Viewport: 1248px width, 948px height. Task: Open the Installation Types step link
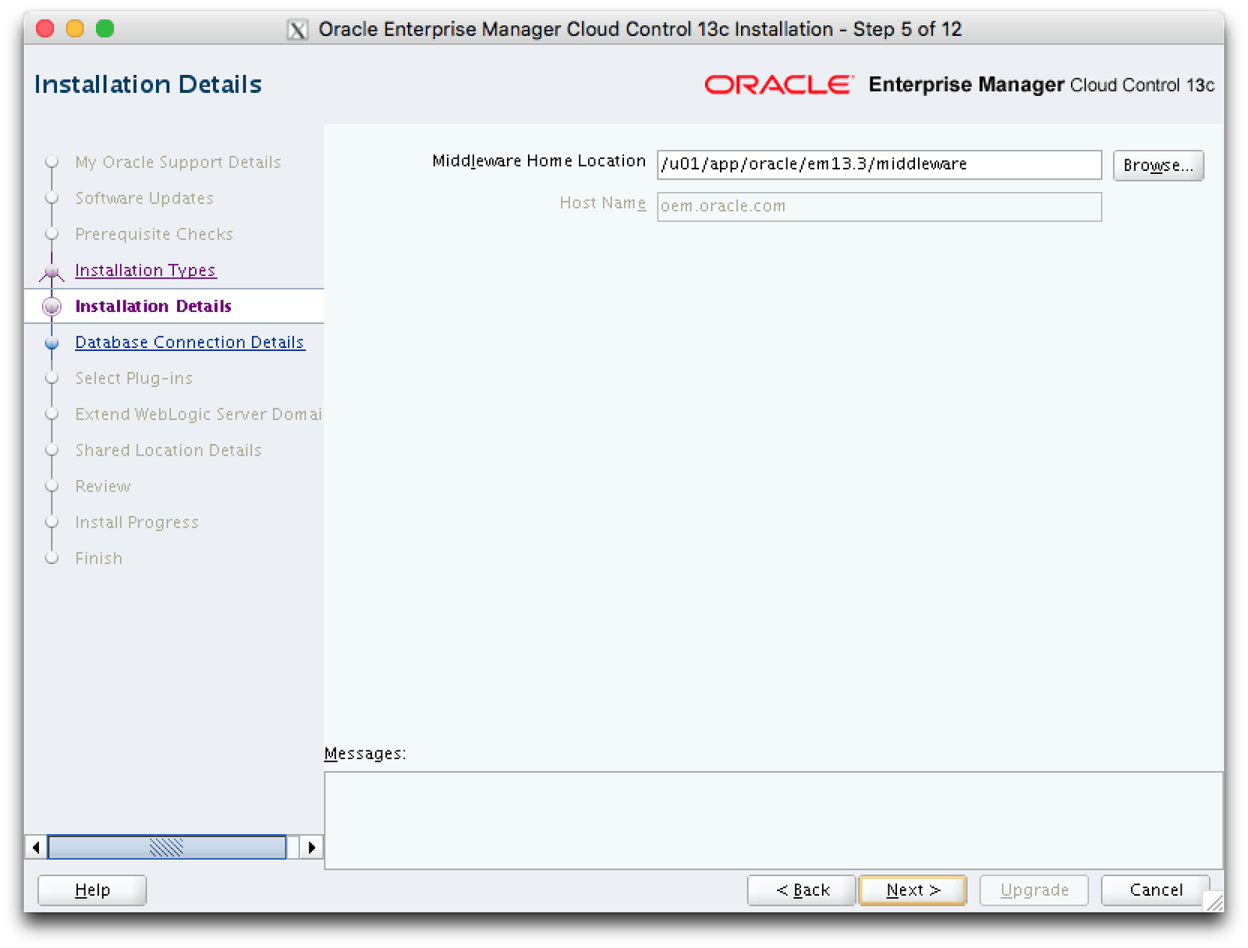[145, 271]
